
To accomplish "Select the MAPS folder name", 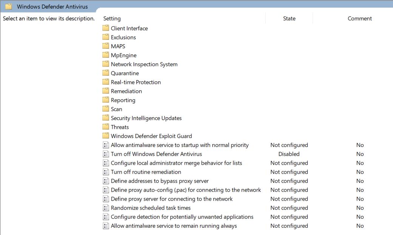I will point(118,46).
